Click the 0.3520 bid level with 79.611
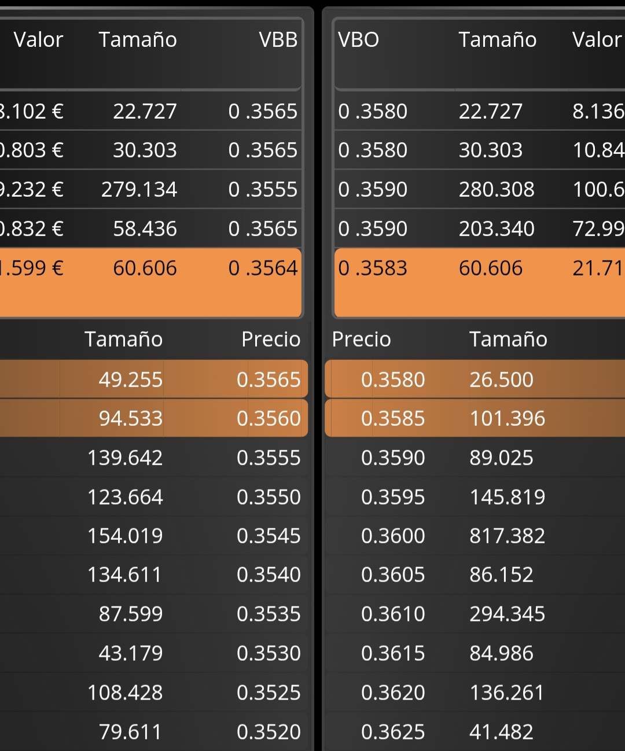This screenshot has height=751, width=625. (153, 731)
